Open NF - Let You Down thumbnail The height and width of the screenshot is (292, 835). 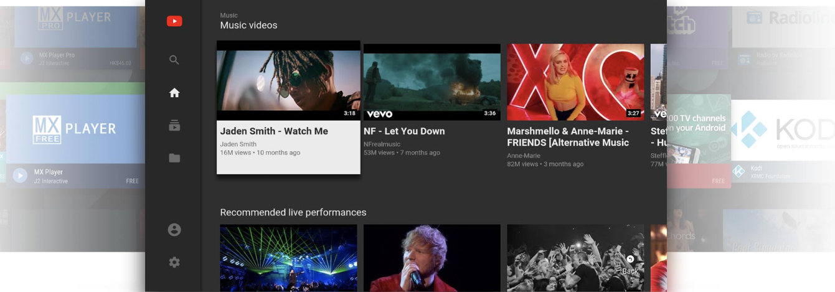[432, 82]
